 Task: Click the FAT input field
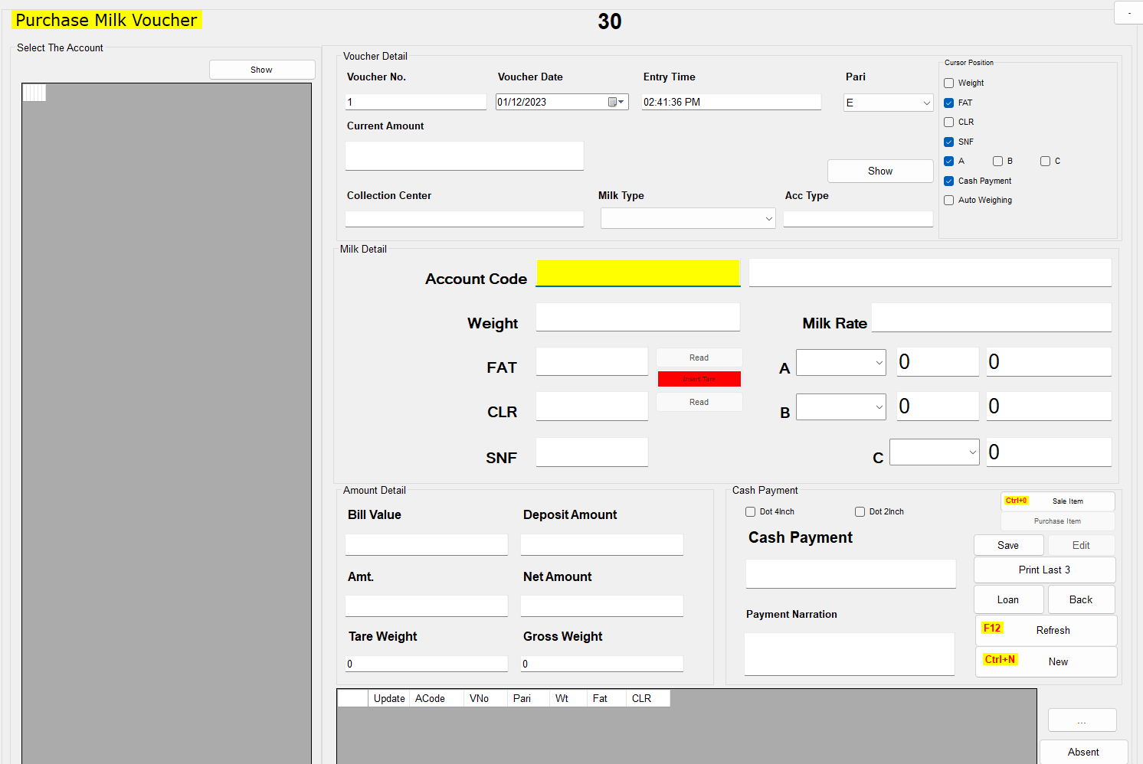click(592, 361)
